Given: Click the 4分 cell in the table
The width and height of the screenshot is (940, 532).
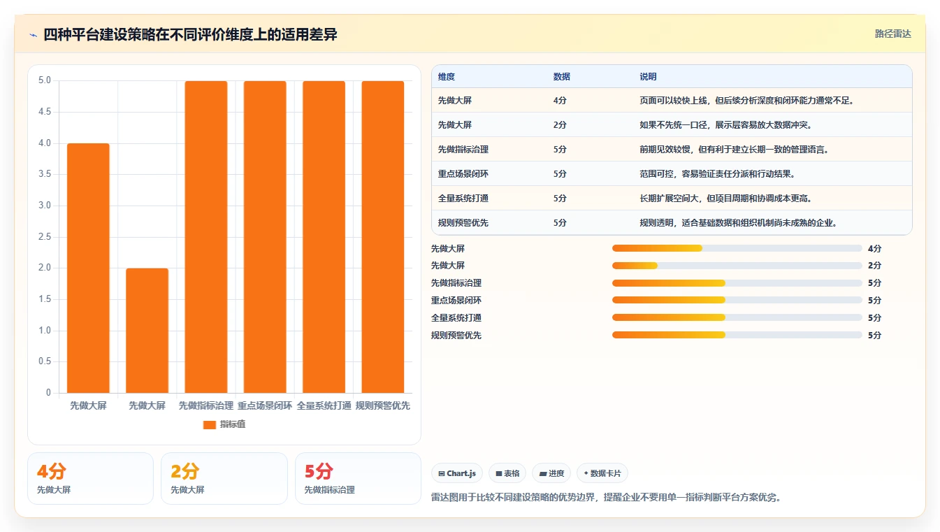Looking at the screenshot, I should click(560, 101).
